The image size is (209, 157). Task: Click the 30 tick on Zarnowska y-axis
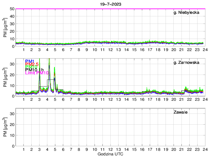12,64
